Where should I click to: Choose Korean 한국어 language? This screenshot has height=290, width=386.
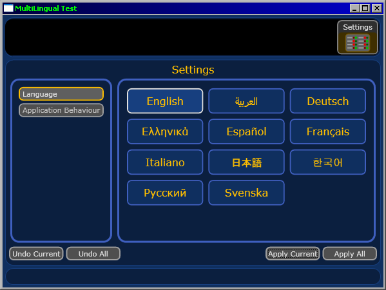click(x=327, y=162)
